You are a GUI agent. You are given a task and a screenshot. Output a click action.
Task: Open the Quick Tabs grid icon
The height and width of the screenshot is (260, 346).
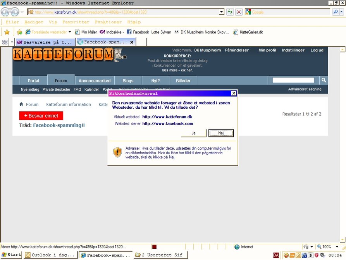pos(5,42)
